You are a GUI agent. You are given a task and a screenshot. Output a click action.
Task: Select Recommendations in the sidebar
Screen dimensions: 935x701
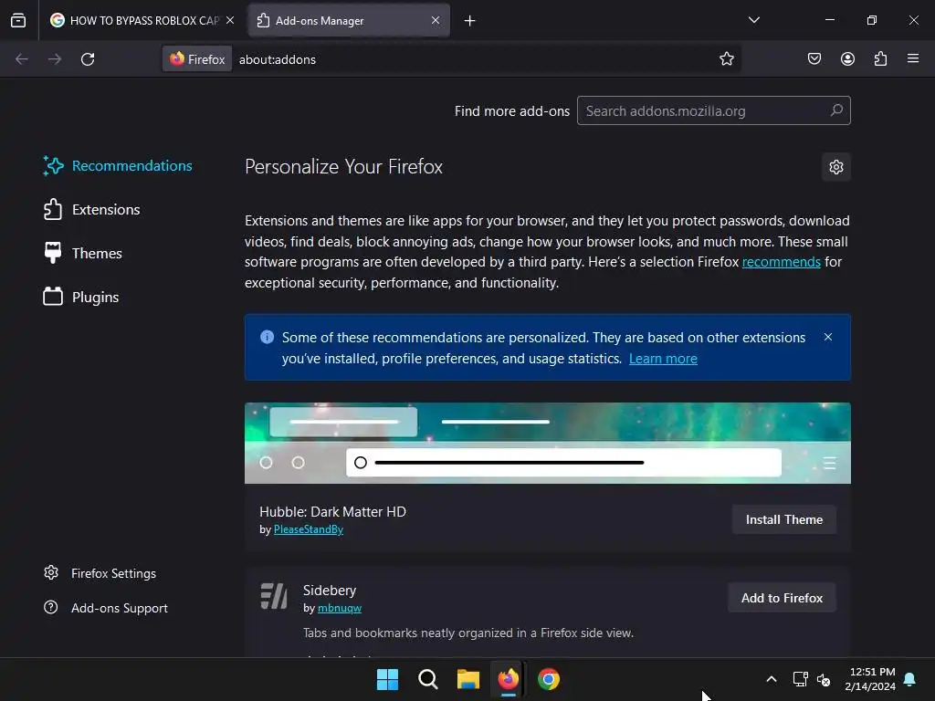click(x=118, y=166)
